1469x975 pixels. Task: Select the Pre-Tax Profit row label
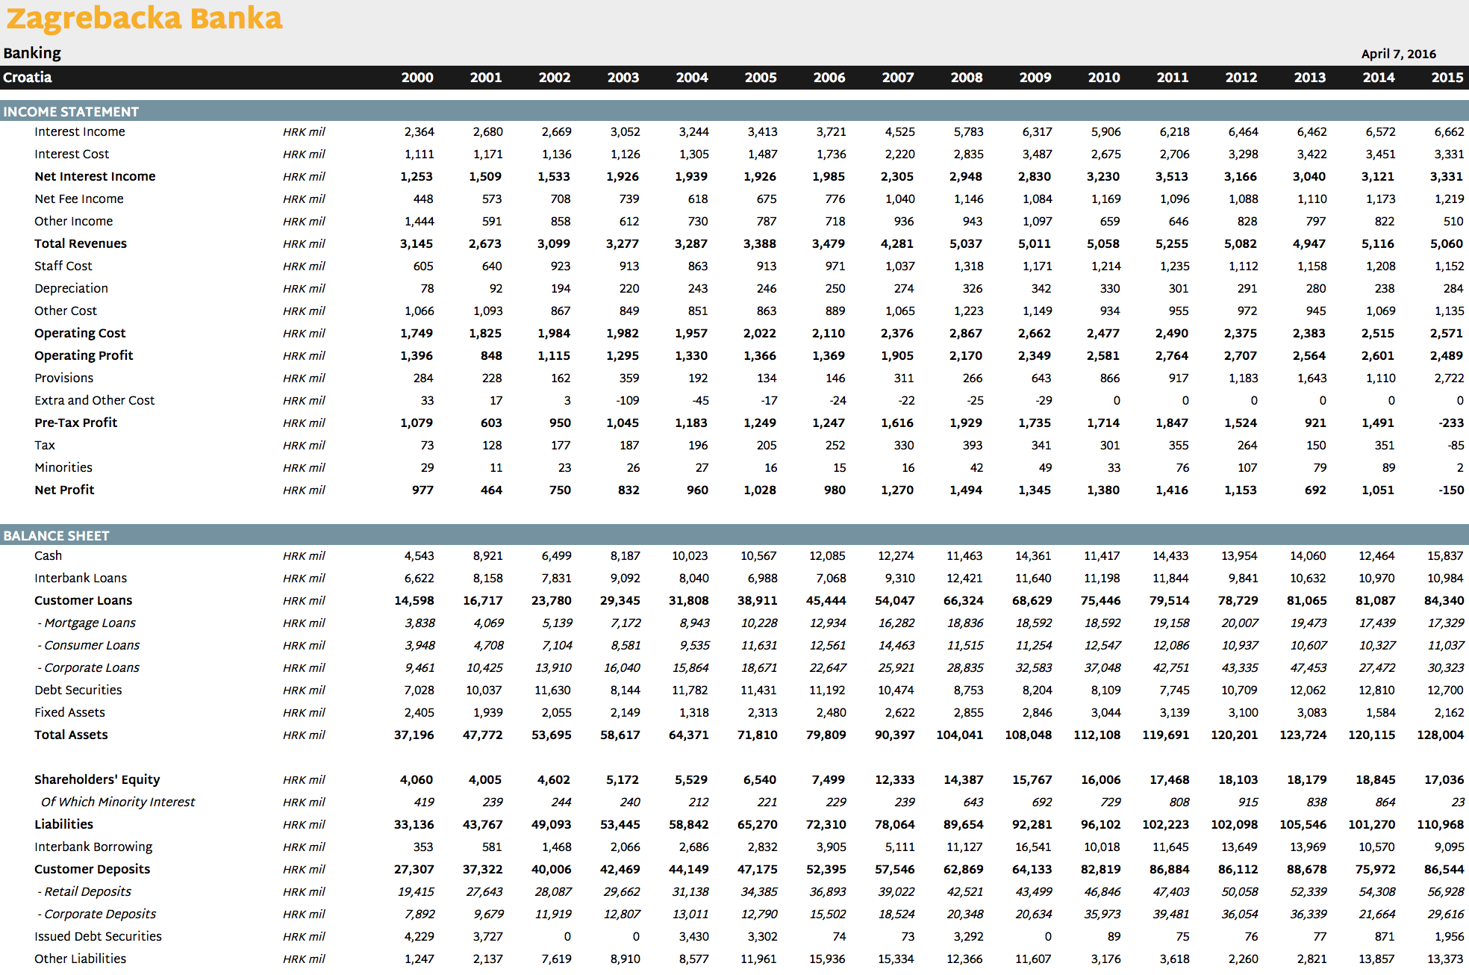pos(76,423)
